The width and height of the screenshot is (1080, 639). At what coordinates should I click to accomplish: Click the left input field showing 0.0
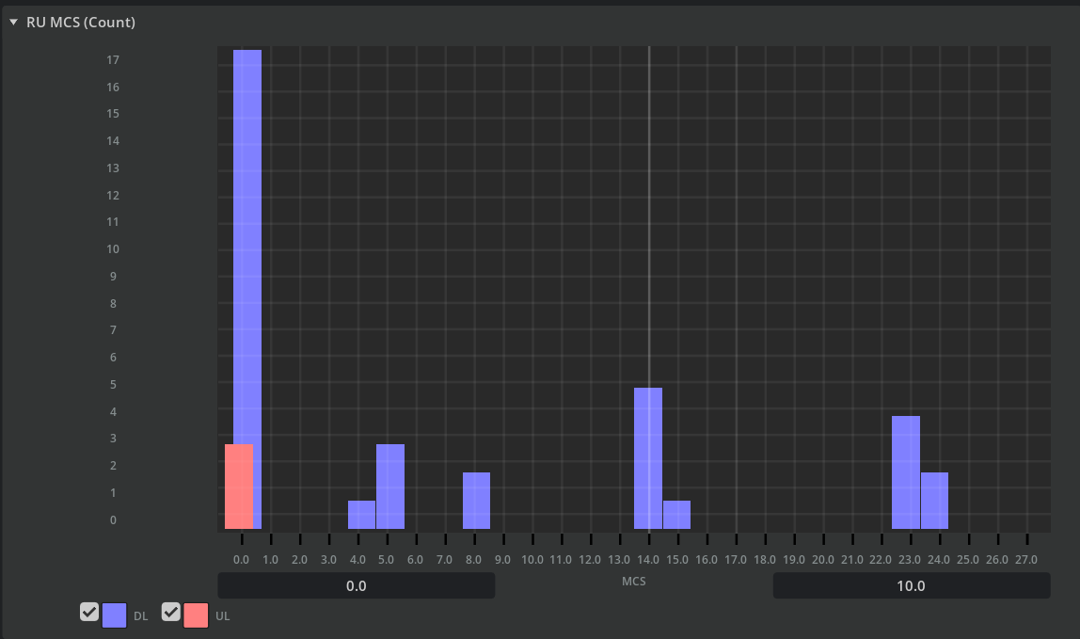(356, 586)
